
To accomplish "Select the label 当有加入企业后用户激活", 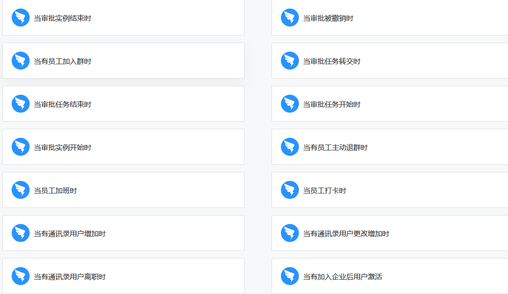I will (342, 277).
